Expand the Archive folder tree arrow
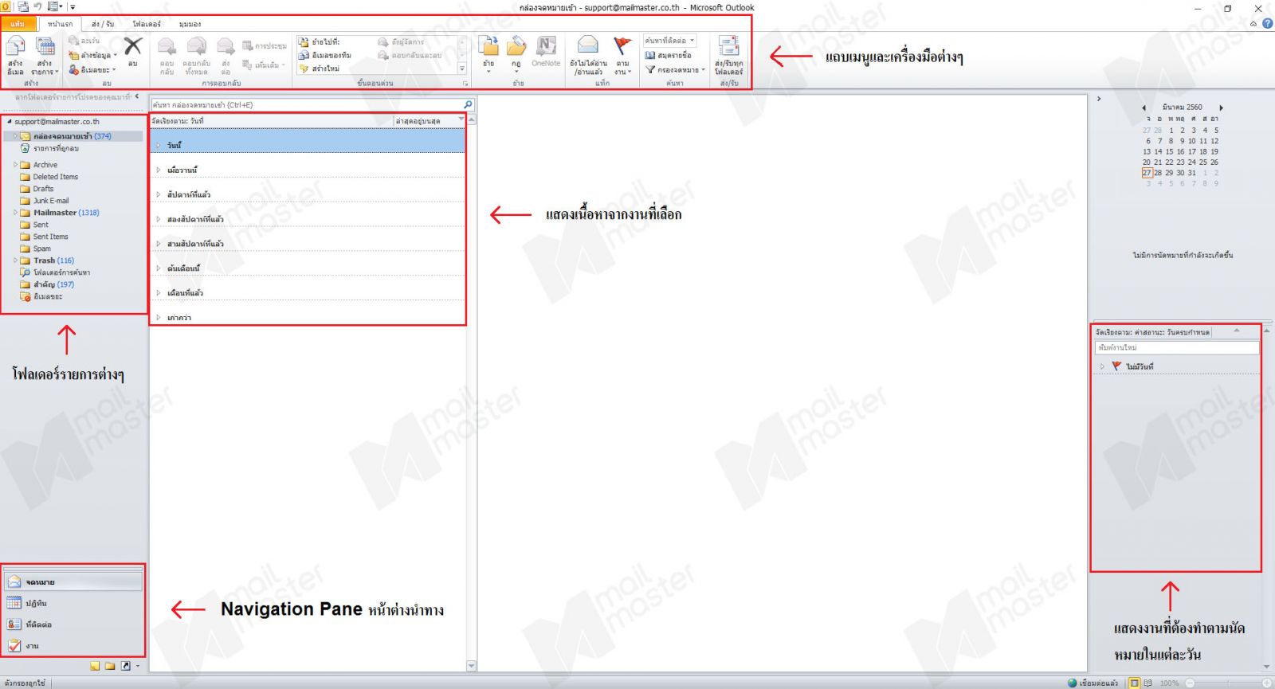Image resolution: width=1275 pixels, height=689 pixels. pos(15,165)
